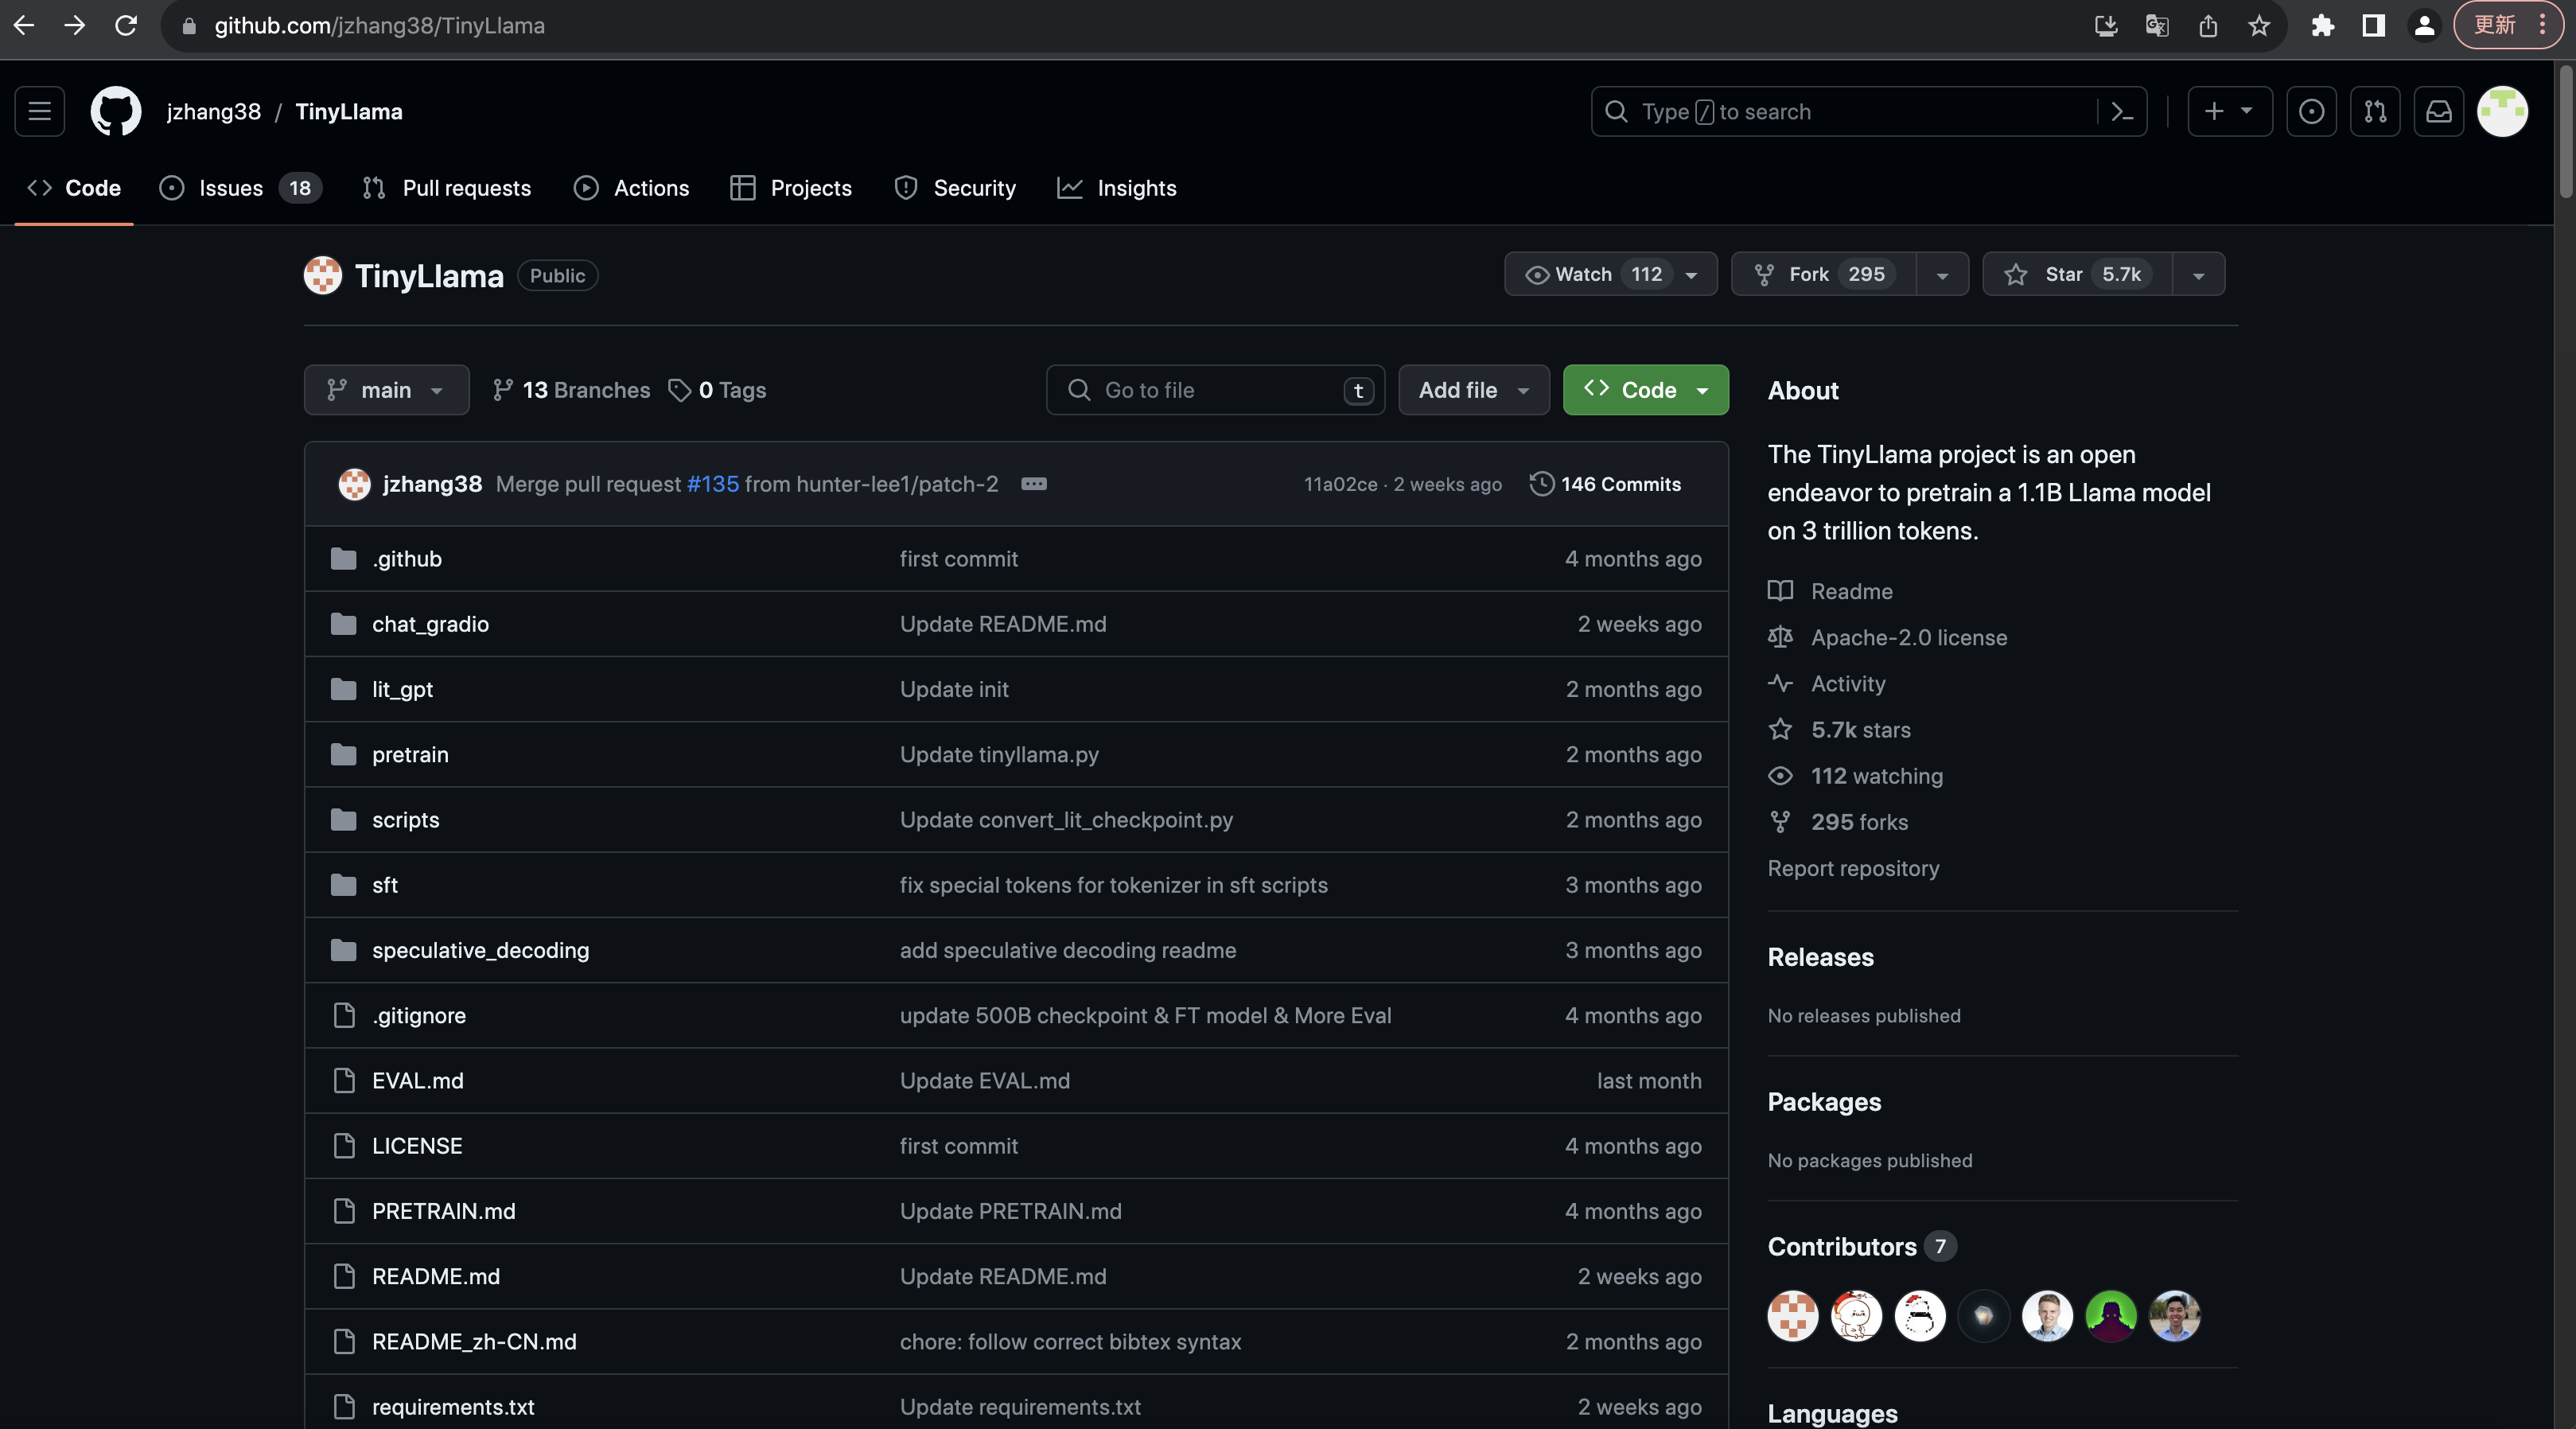
Task: Expand commit message ellipsis icon
Action: 1033,484
